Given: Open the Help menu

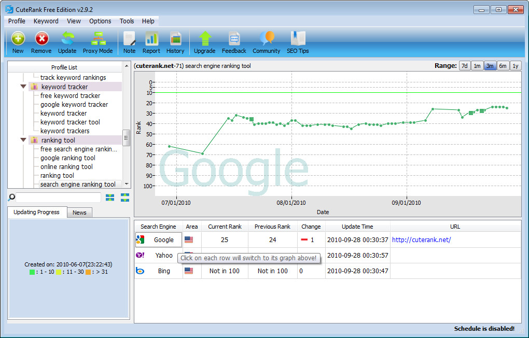Looking at the screenshot, I should (x=148, y=21).
